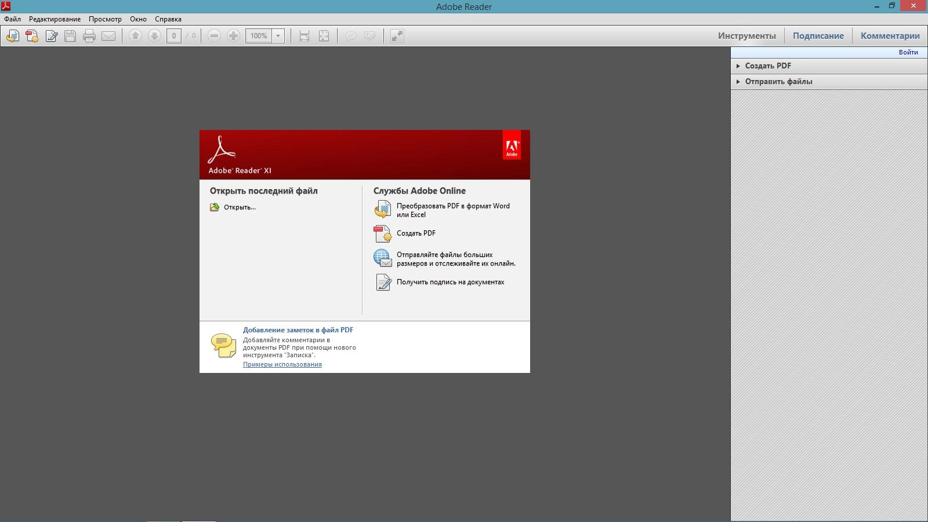928x522 pixels.
Task: Open the Окно menu
Action: [138, 19]
